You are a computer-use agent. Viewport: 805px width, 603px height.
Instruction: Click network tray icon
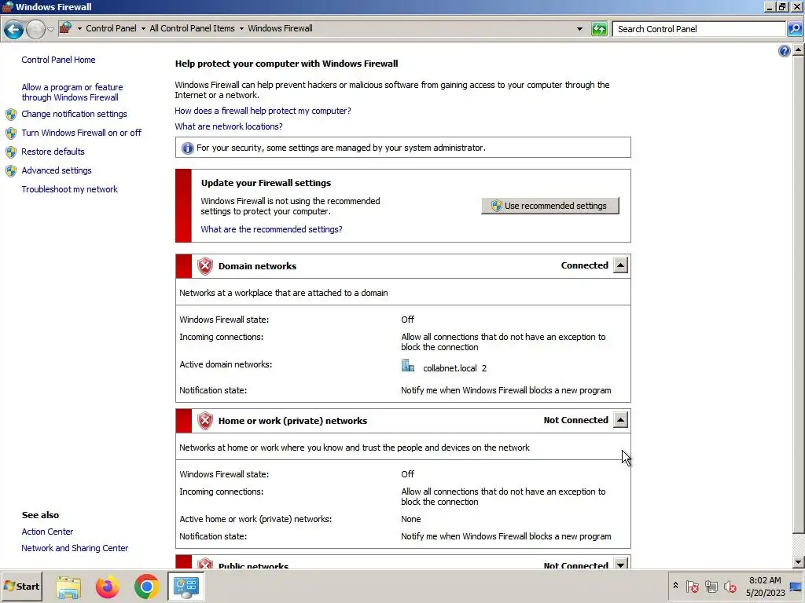coord(711,586)
